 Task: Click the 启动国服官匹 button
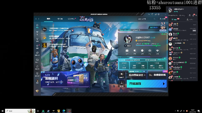coord(137,75)
